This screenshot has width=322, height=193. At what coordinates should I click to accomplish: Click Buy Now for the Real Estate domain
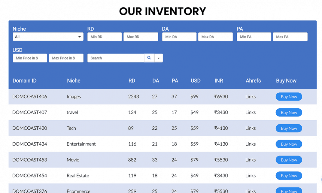point(289,176)
